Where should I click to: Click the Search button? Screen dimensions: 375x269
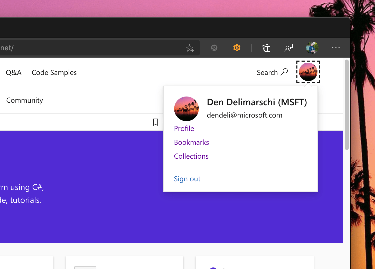[272, 72]
